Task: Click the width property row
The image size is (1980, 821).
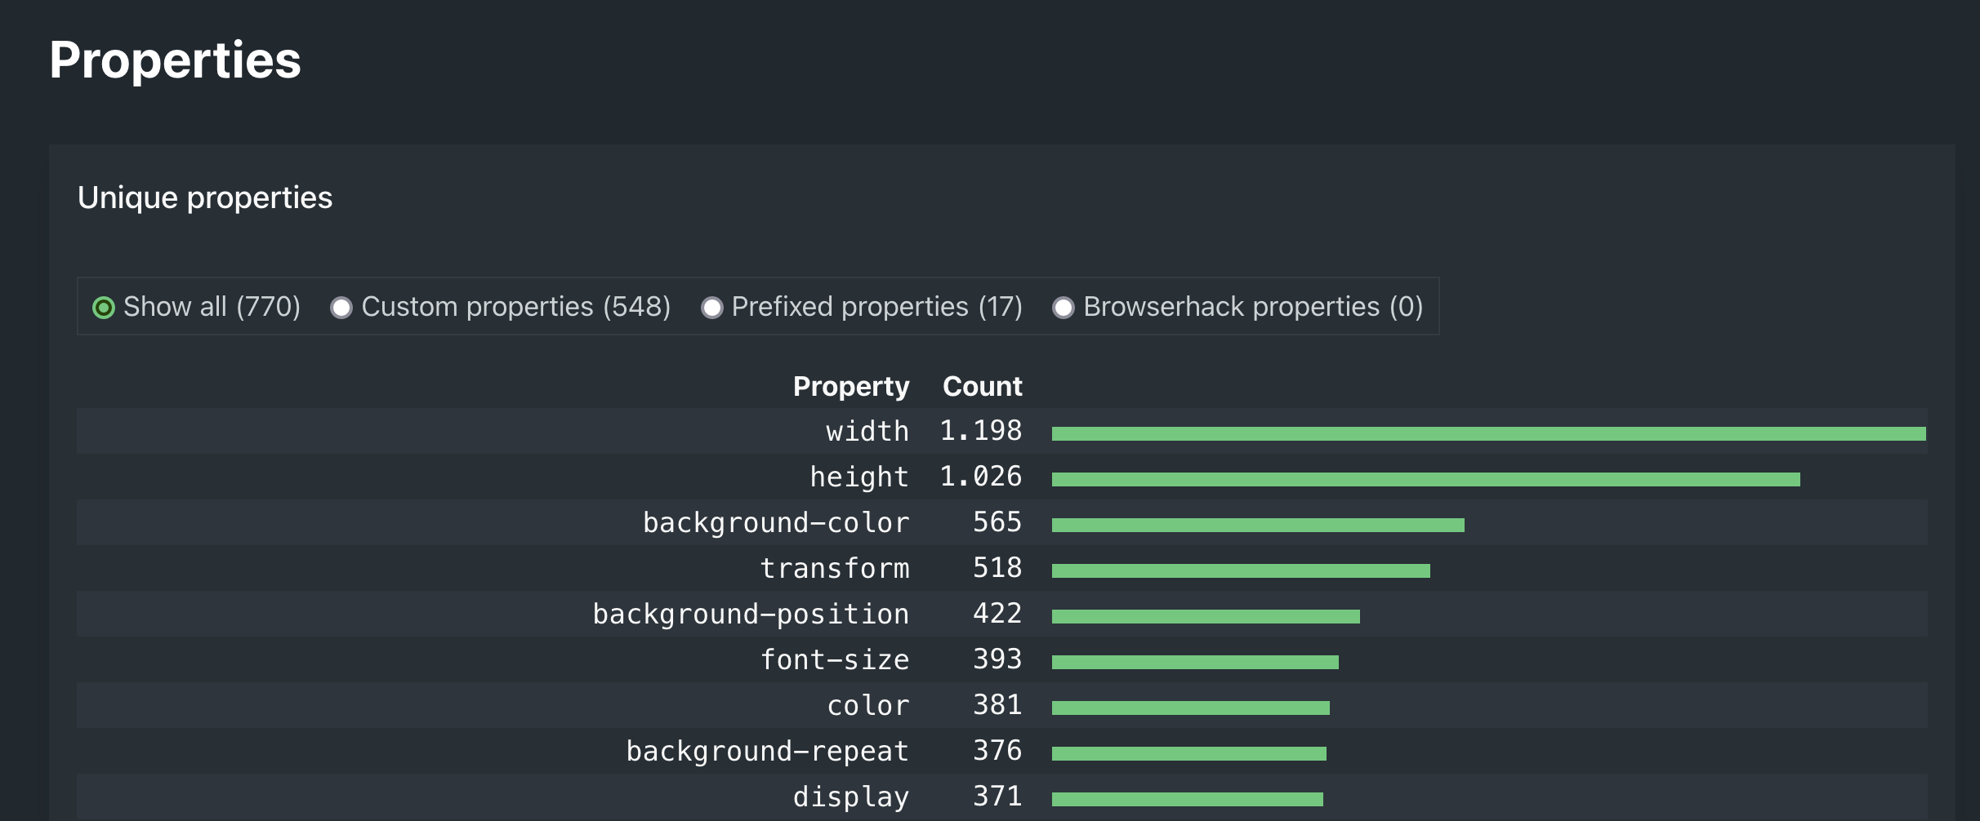Action: pos(867,431)
